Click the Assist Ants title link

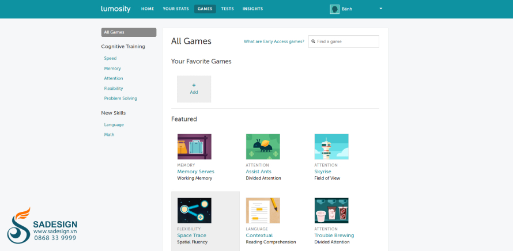click(x=258, y=172)
